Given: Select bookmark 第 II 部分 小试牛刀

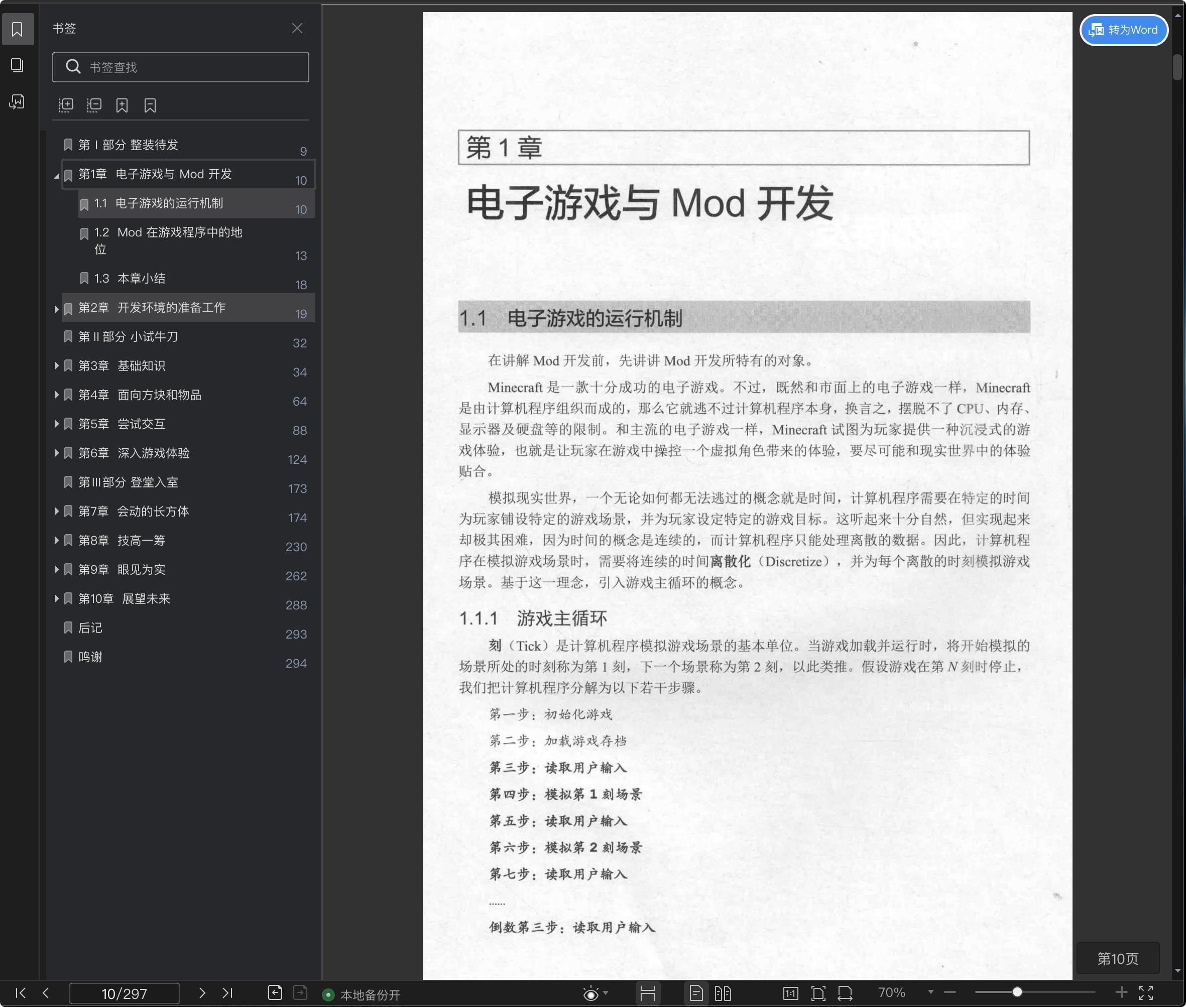Looking at the screenshot, I should pyautogui.click(x=128, y=337).
